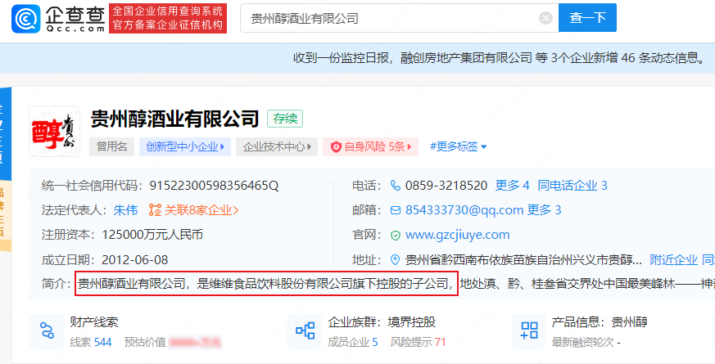The image size is (715, 364).
Task: Open legal representative 朱伟 link
Action: point(125,209)
